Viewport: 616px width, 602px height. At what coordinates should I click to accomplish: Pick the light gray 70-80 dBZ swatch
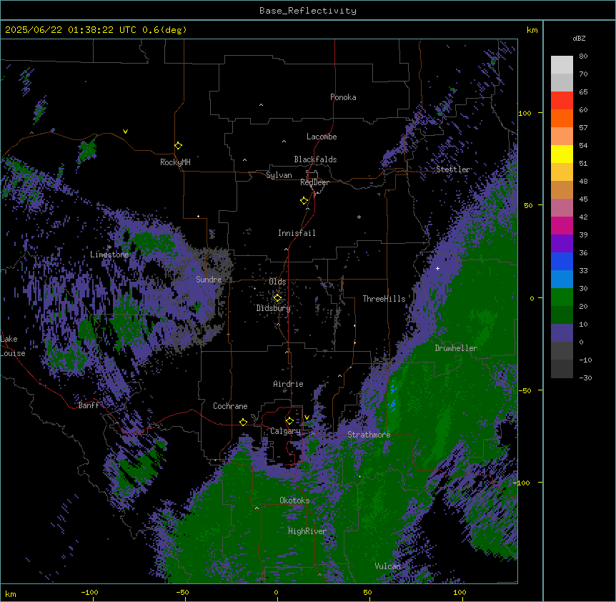click(562, 65)
